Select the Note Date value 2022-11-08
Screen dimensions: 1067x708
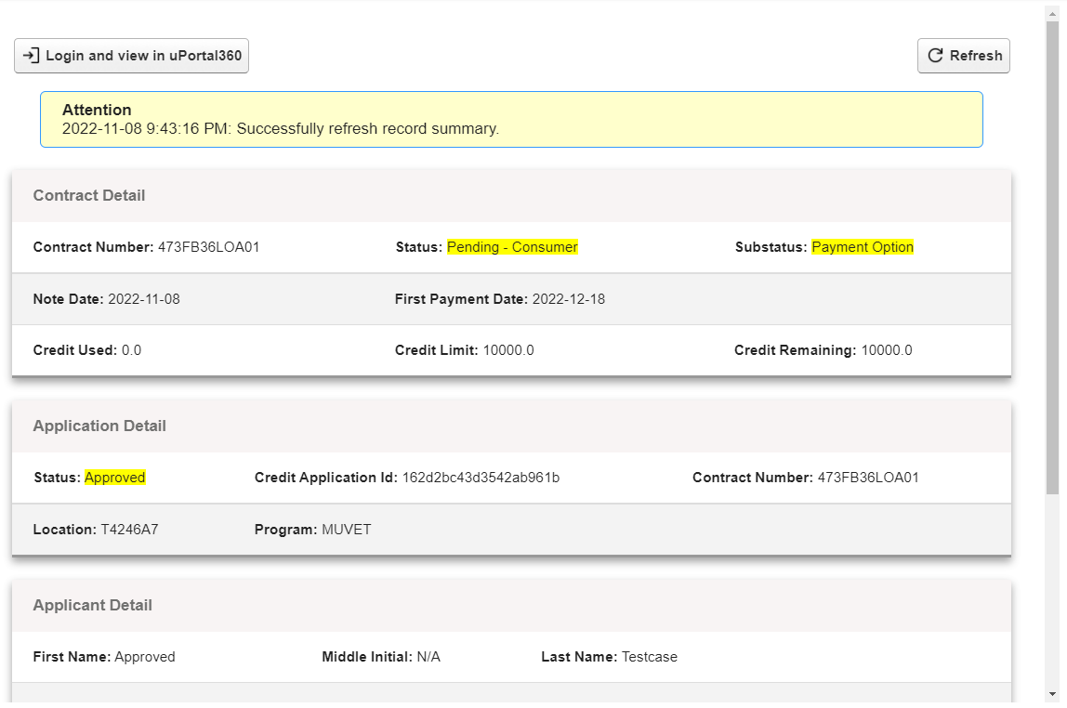[144, 299]
